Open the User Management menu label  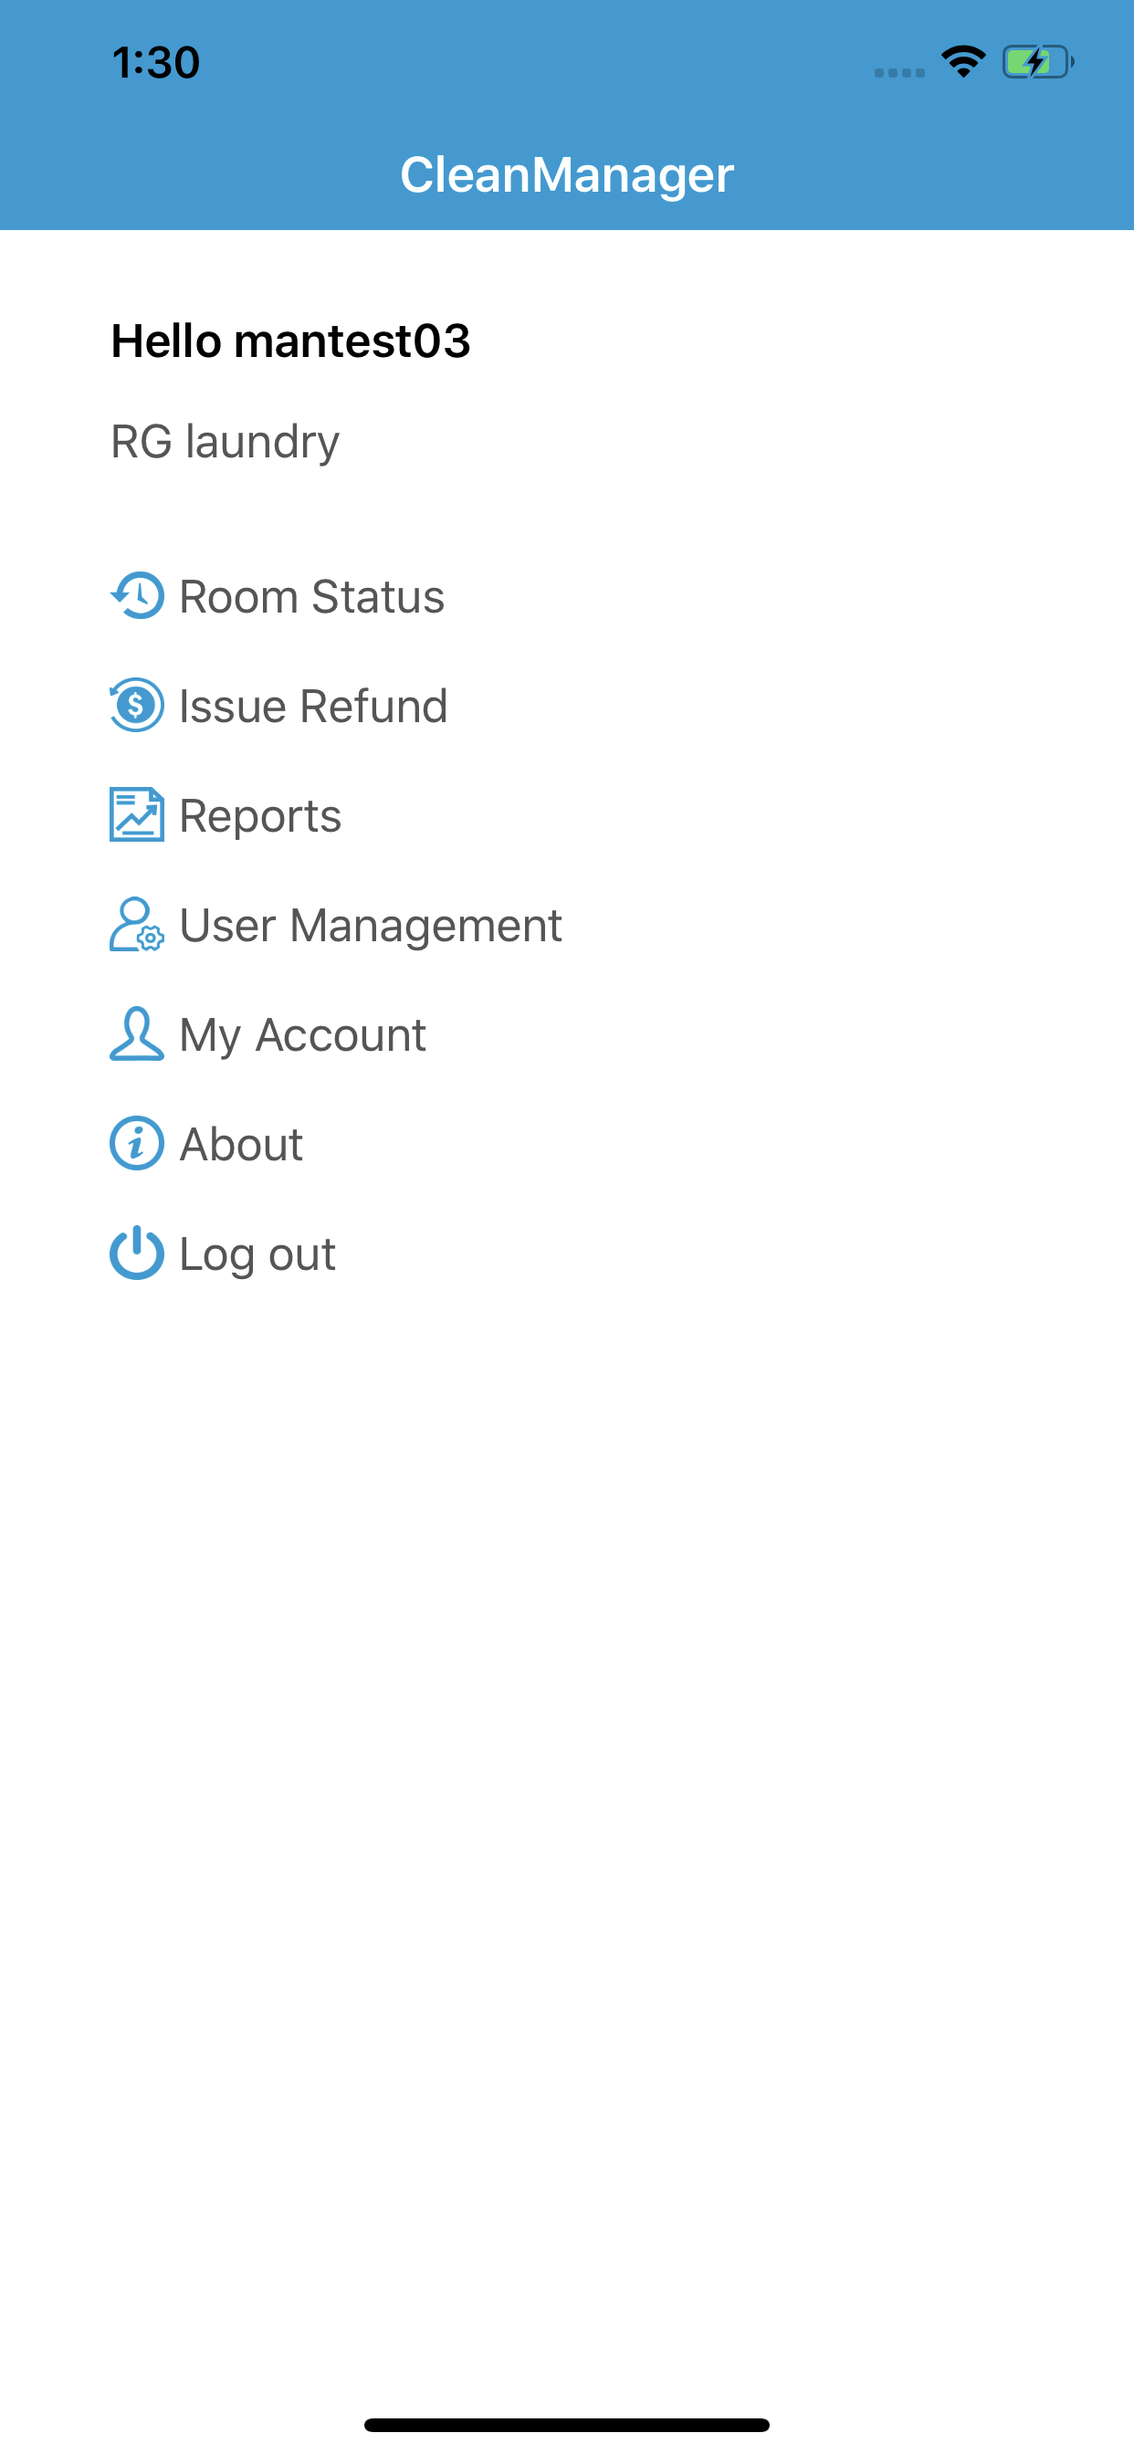click(x=371, y=926)
